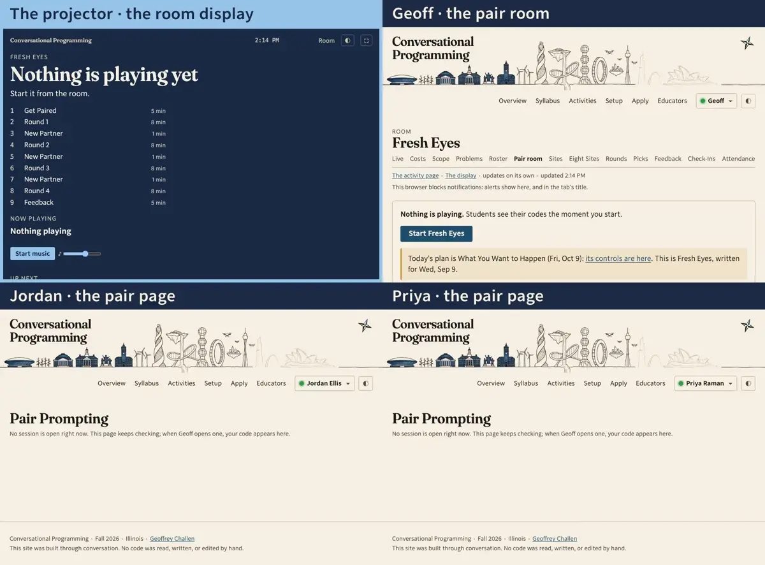Open the Jordan Ellis account dropdown
Viewport: 765px width, 565px height.
pos(324,383)
